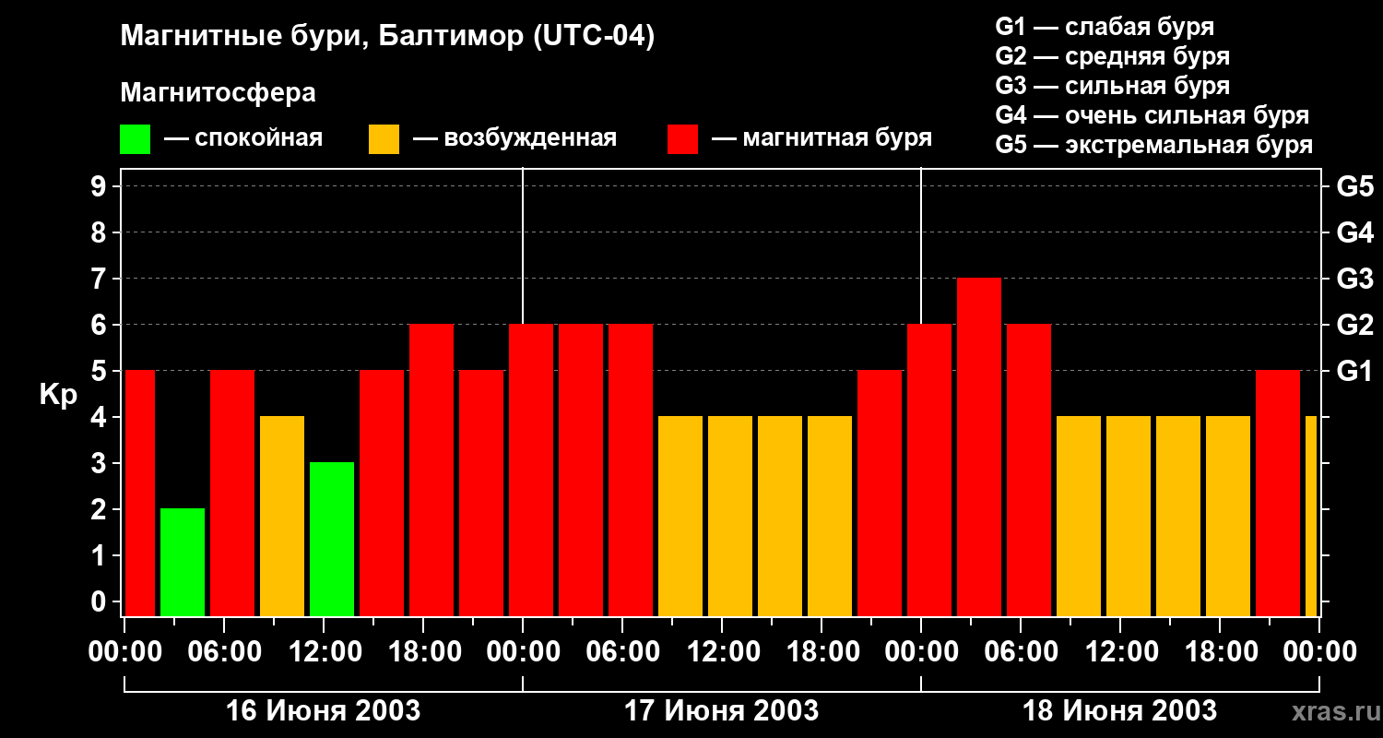Click the yellow 'возбужденная' legend swatch
Viewport: 1383px width, 738px height.
(x=384, y=139)
